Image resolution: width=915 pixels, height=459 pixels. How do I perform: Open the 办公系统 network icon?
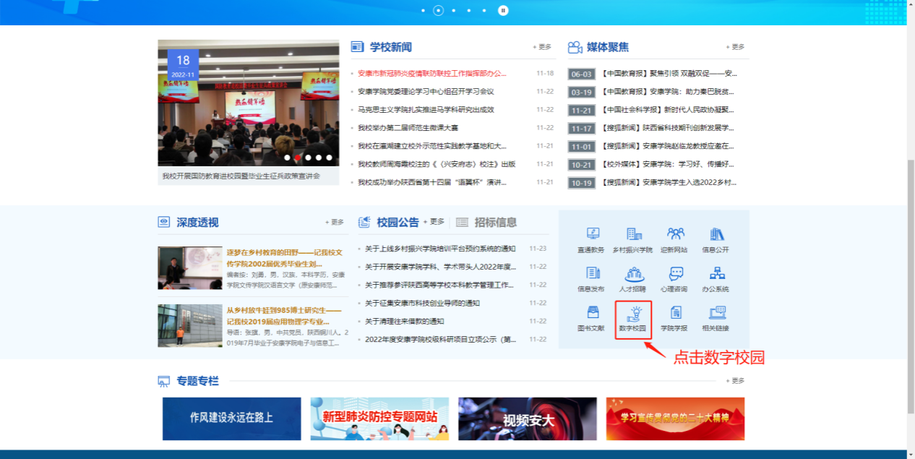(x=716, y=274)
